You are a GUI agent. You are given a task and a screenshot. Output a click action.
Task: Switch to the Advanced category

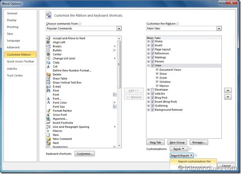point(13,47)
